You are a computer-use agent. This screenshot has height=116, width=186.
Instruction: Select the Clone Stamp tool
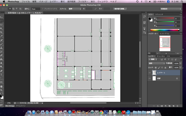(1, 48)
